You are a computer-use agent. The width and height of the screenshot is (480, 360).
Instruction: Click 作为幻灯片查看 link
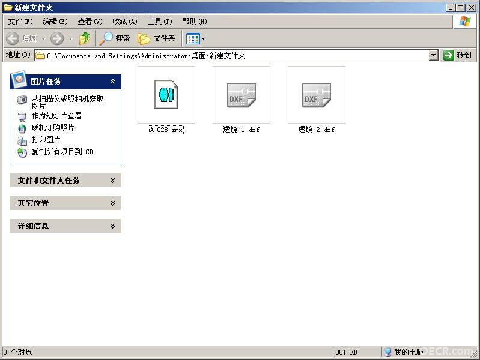[56, 116]
